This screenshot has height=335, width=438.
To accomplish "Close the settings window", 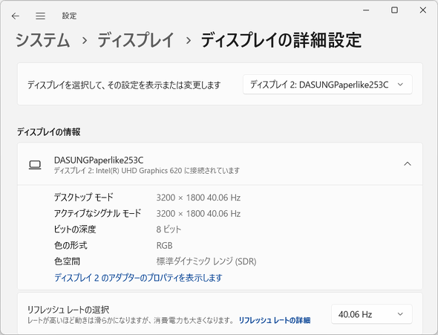I will [x=423, y=10].
